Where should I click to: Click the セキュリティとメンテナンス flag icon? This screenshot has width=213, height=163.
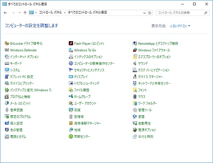pyautogui.click(x=71, y=70)
